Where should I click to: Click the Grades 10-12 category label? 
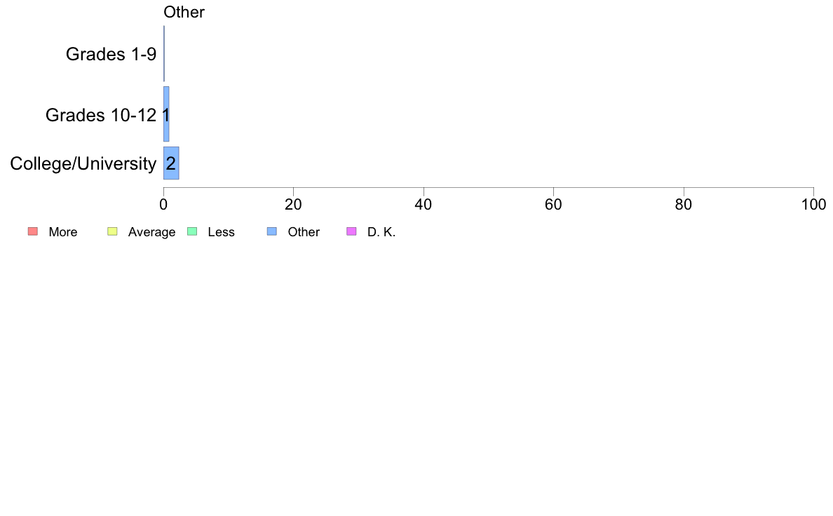click(101, 115)
